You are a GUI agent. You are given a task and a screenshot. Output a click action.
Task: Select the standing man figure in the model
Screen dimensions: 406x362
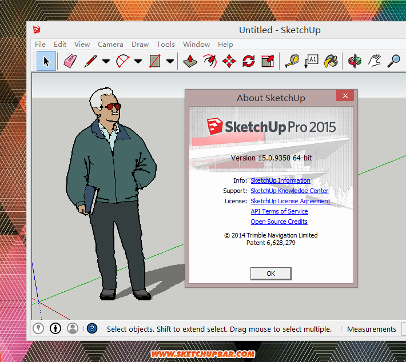pyautogui.click(x=112, y=194)
